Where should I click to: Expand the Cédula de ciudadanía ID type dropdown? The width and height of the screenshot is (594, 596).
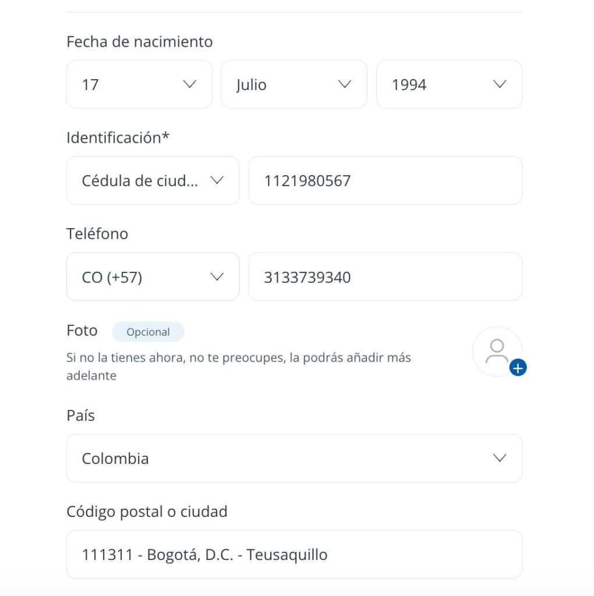coord(153,180)
